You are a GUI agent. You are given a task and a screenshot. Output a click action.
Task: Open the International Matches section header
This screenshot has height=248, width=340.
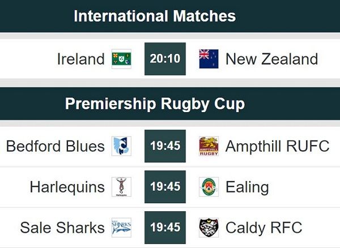point(170,16)
